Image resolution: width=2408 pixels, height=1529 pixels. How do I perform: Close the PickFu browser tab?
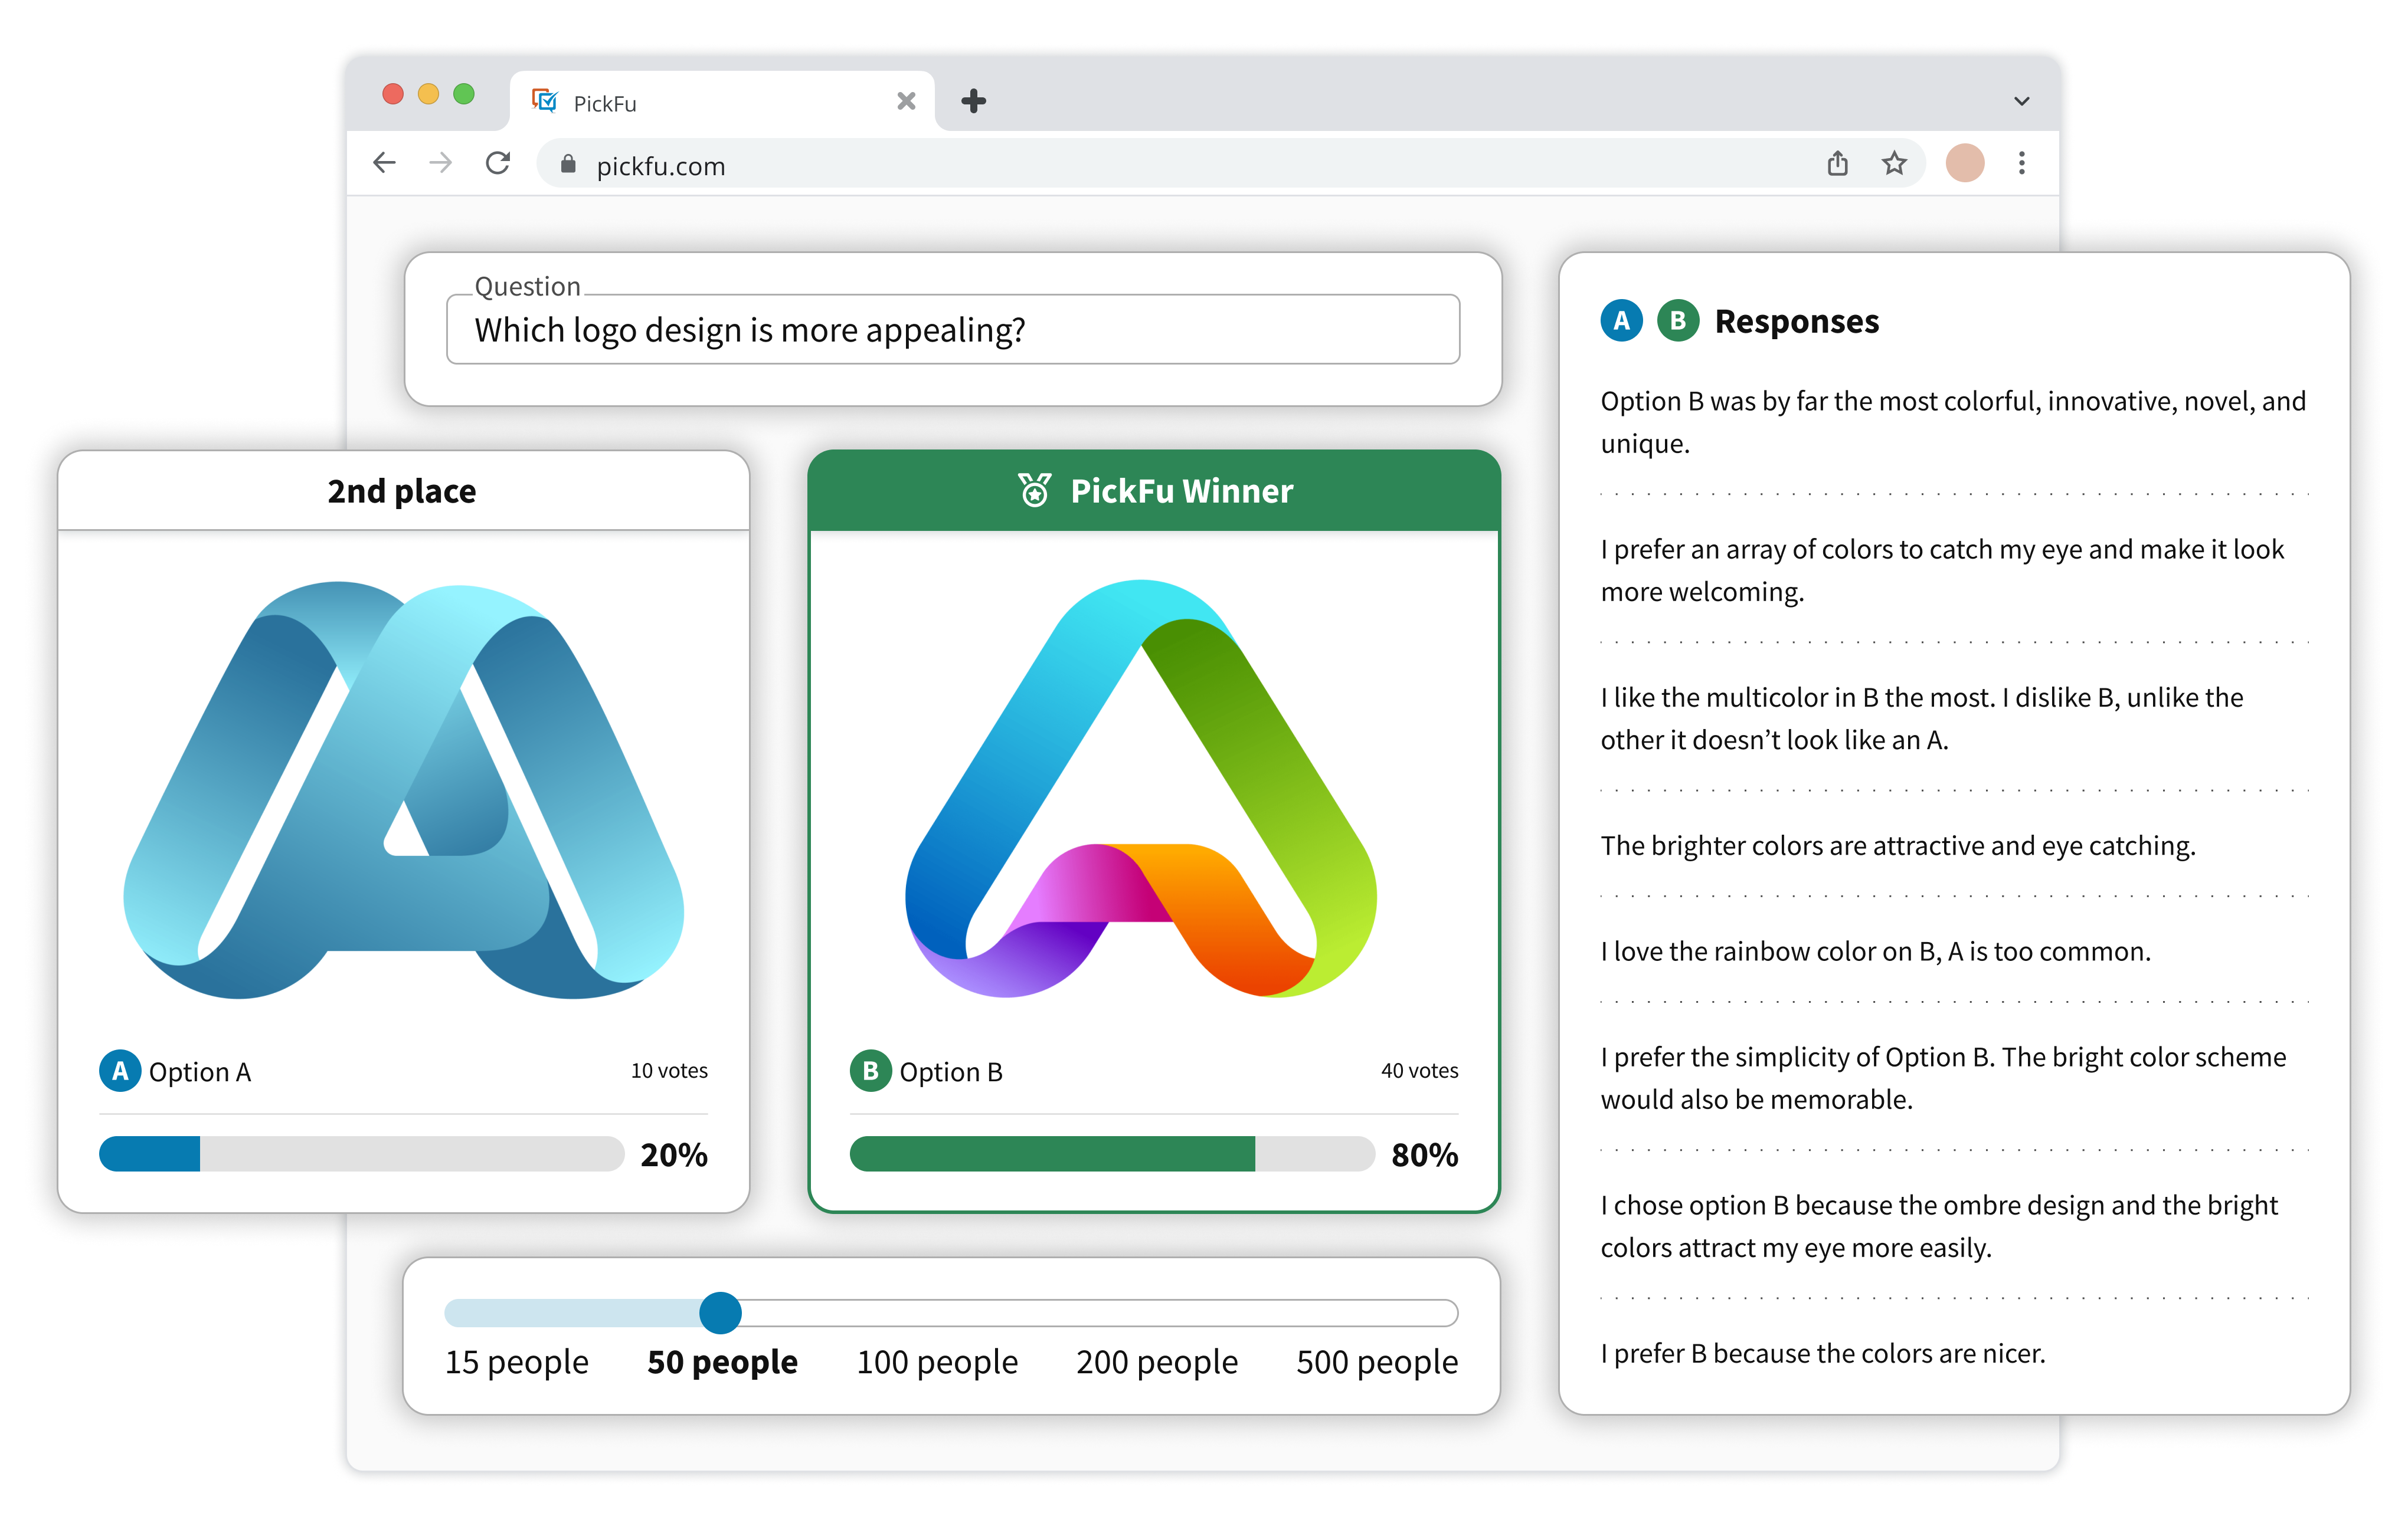click(906, 101)
